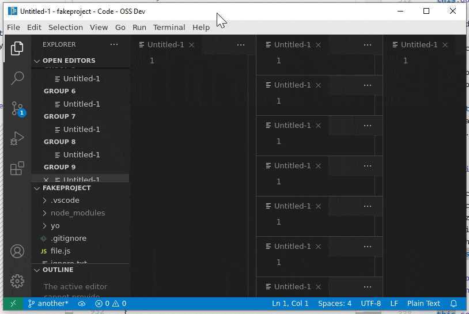Image resolution: width=469 pixels, height=314 pixels.
Task: Open the Run and Debug view
Action: pos(17,138)
